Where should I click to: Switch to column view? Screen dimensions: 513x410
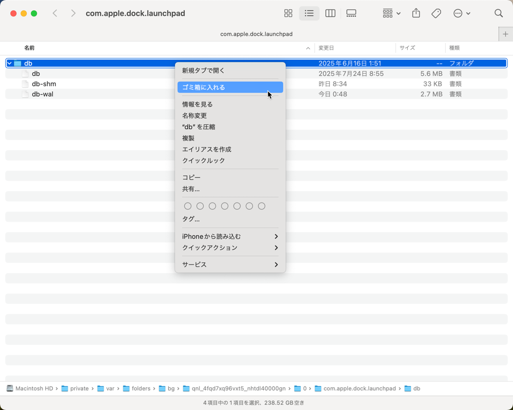[x=330, y=13]
